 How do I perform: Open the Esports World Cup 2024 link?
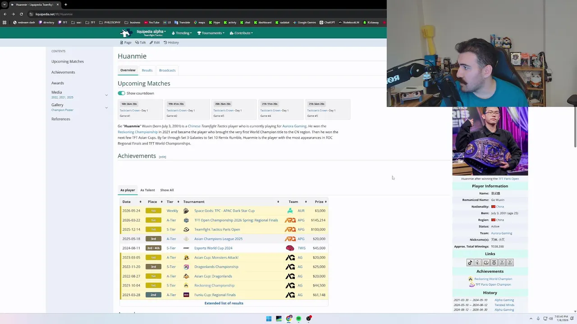coord(213,248)
